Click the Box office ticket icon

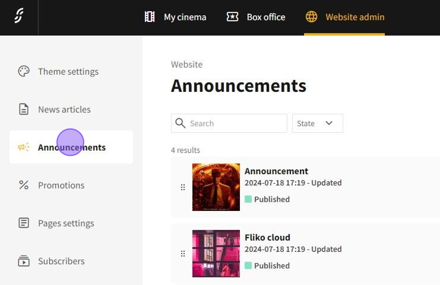(232, 17)
